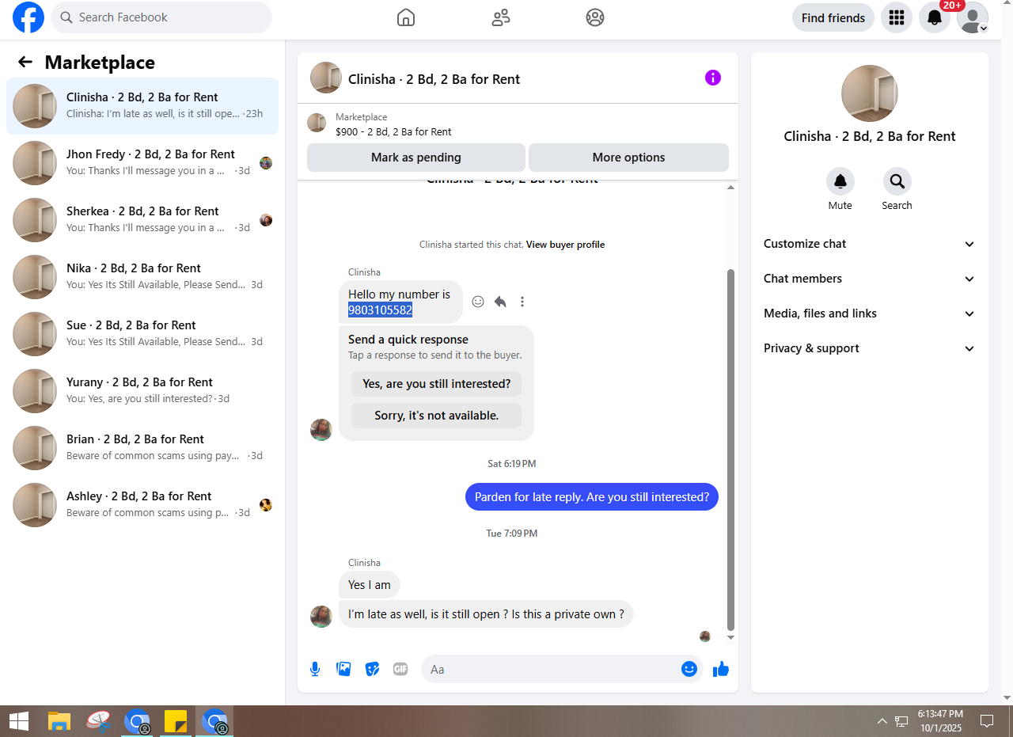This screenshot has width=1013, height=737.
Task: Open more options for phone number message
Action: click(x=522, y=302)
